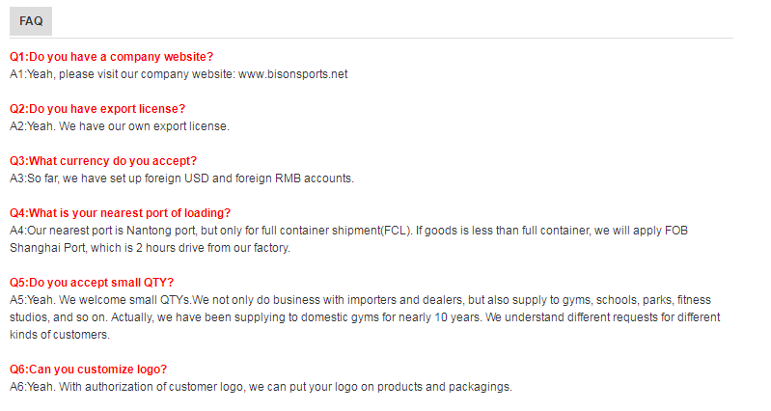Click the Q1 company website question
The image size is (771, 411).
[x=112, y=57]
